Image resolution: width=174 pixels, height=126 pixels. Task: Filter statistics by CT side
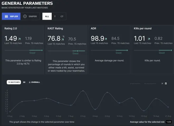click(x=62, y=16)
